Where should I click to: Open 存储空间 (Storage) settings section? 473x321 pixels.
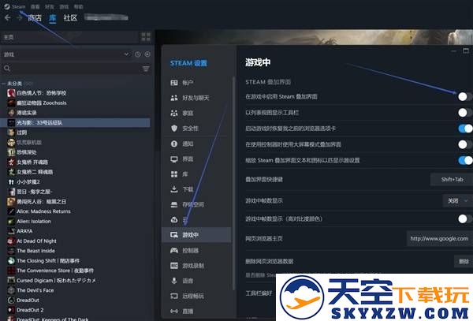tap(196, 204)
